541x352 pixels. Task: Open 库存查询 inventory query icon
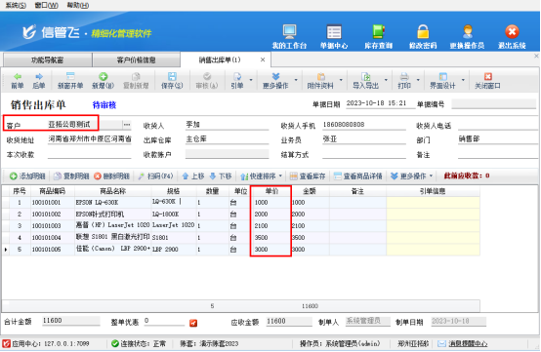pyautogui.click(x=379, y=31)
